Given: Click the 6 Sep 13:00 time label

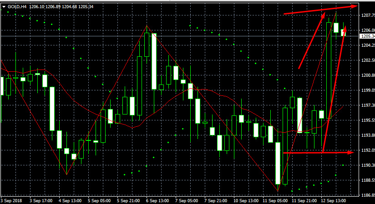Looking at the screenshot, I should [157, 201].
